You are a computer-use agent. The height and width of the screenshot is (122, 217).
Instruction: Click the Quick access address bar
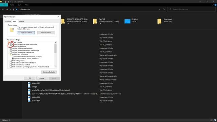point(88,9)
